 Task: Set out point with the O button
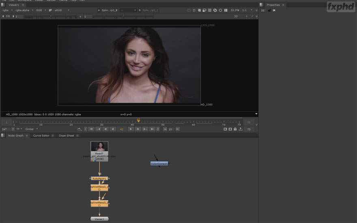[158, 129]
